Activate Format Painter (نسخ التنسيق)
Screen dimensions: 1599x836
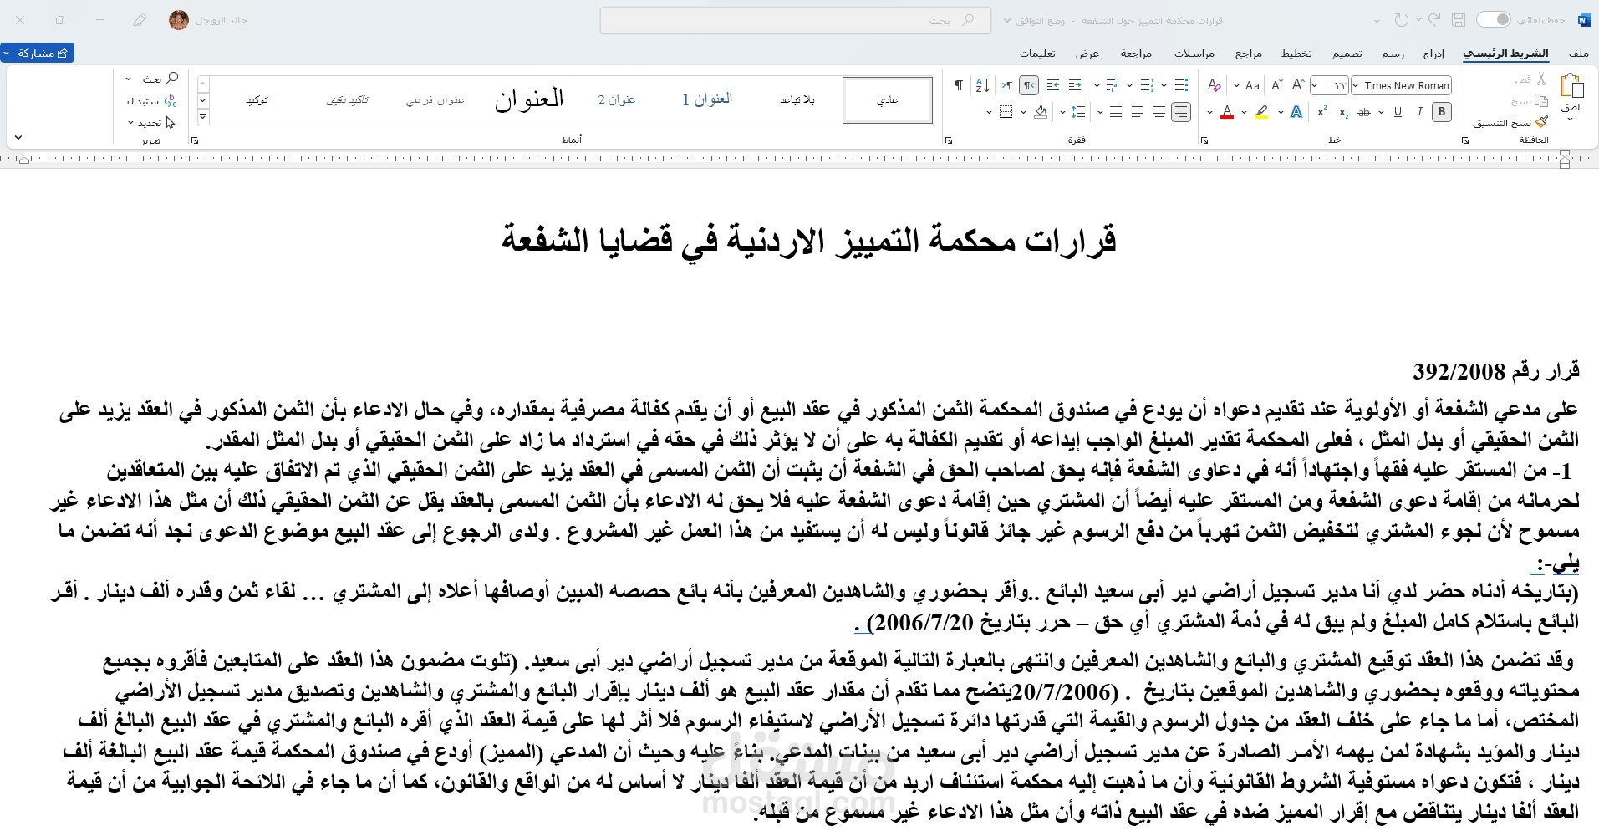(x=1510, y=122)
